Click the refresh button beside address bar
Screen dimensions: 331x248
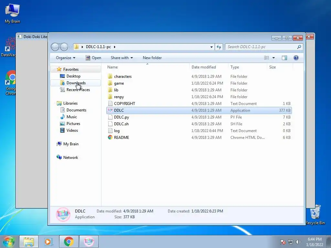click(219, 47)
